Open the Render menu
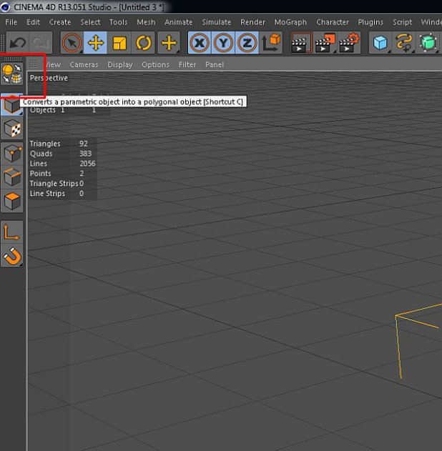This screenshot has width=442, height=451. pos(252,22)
